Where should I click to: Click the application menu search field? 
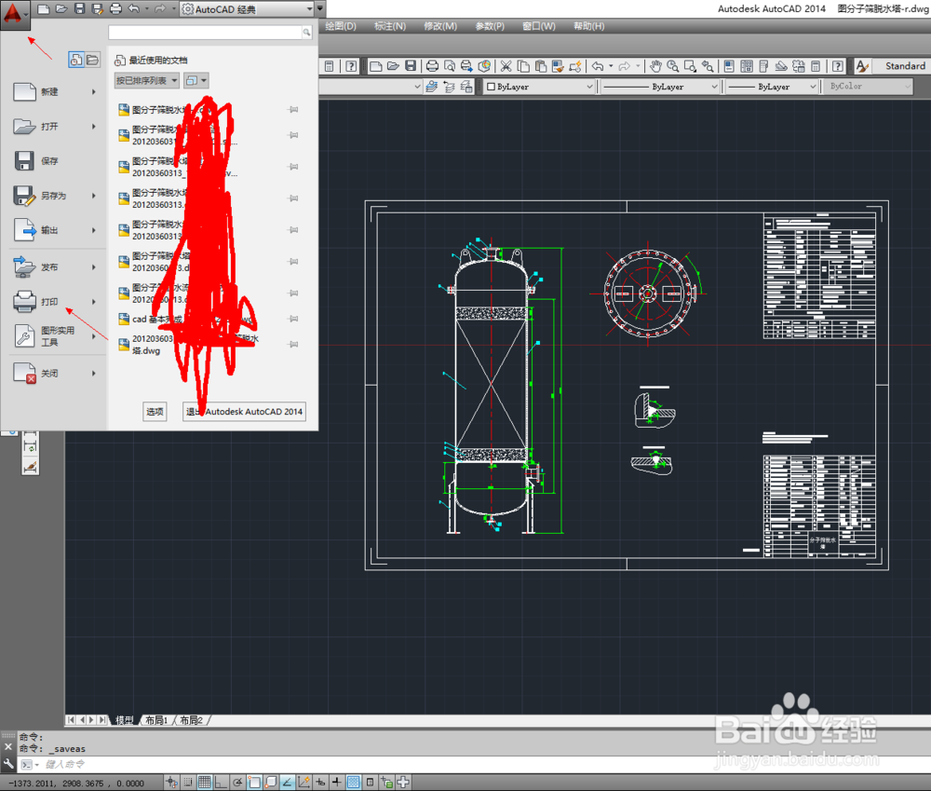click(x=206, y=32)
